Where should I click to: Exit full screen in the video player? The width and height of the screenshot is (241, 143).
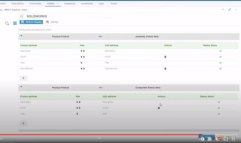pyautogui.click(x=234, y=139)
